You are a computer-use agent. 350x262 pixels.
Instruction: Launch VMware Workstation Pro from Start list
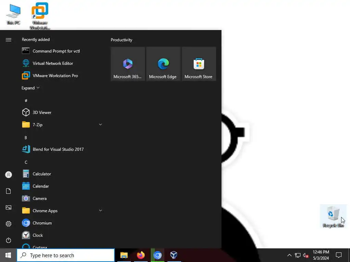point(62,75)
